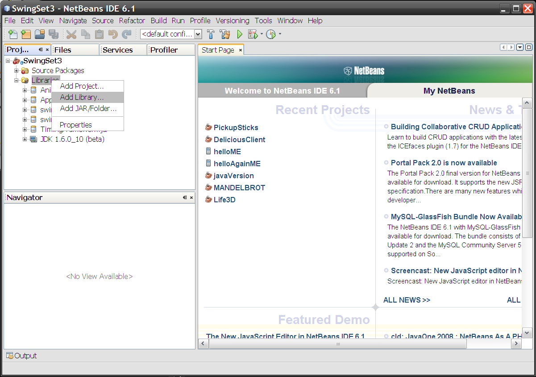Switch to the Services tab
The width and height of the screenshot is (536, 377).
(118, 50)
